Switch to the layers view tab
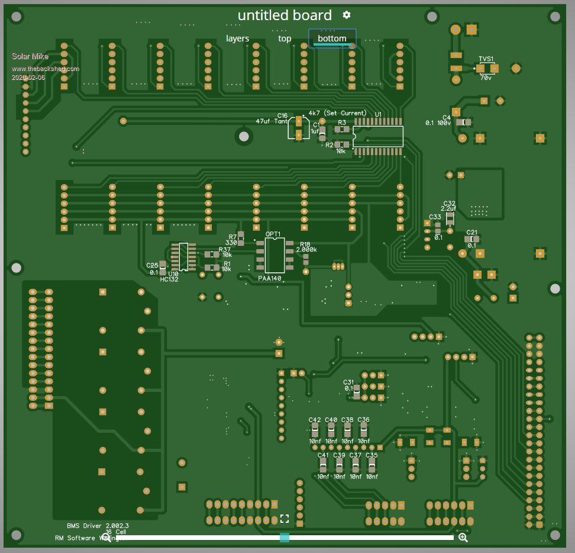Image resolution: width=575 pixels, height=553 pixels. [x=237, y=38]
